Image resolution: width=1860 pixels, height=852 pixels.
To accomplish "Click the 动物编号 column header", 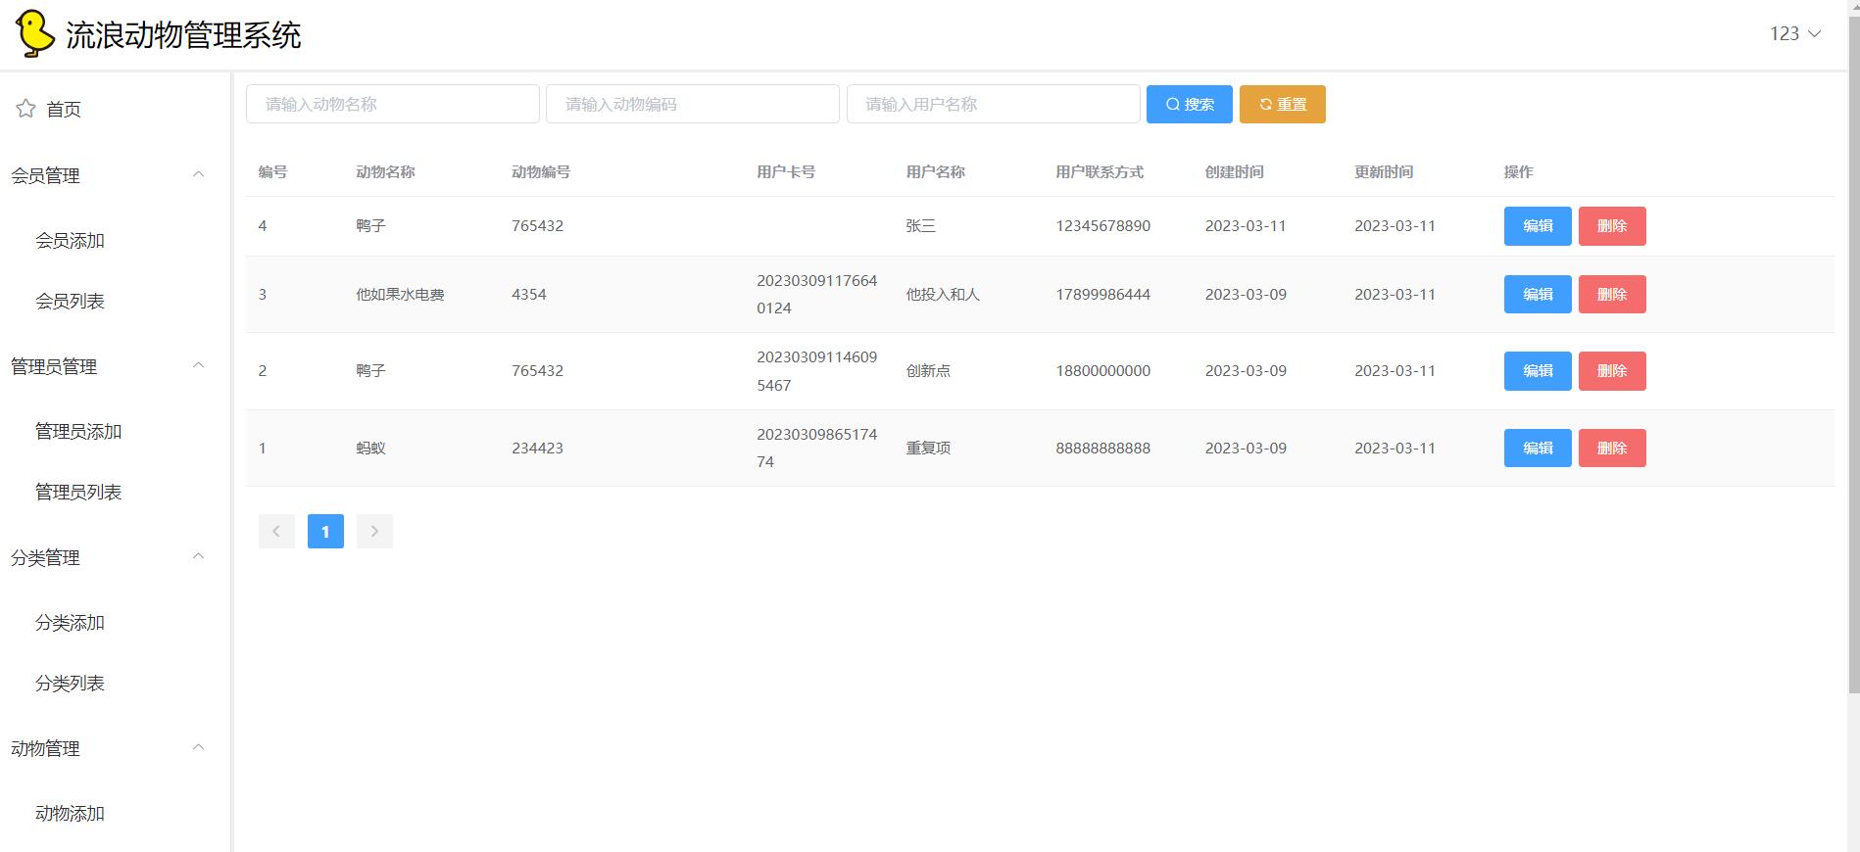I will (541, 172).
